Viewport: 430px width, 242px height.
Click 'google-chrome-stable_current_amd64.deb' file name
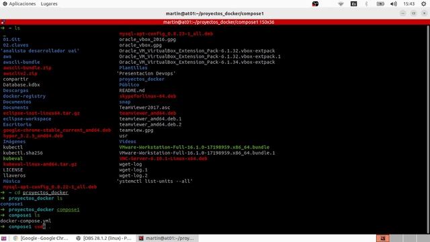[57, 130]
